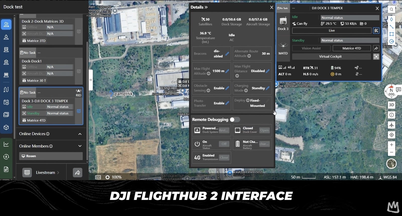Click the share settings button near Livestream
Screen dimensions: 402x216
[77, 172]
